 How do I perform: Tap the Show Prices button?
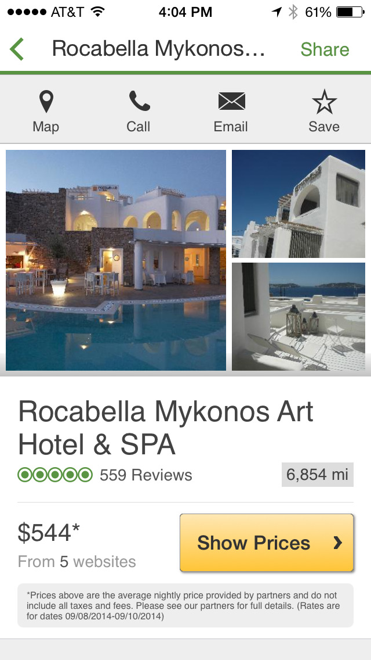click(267, 543)
